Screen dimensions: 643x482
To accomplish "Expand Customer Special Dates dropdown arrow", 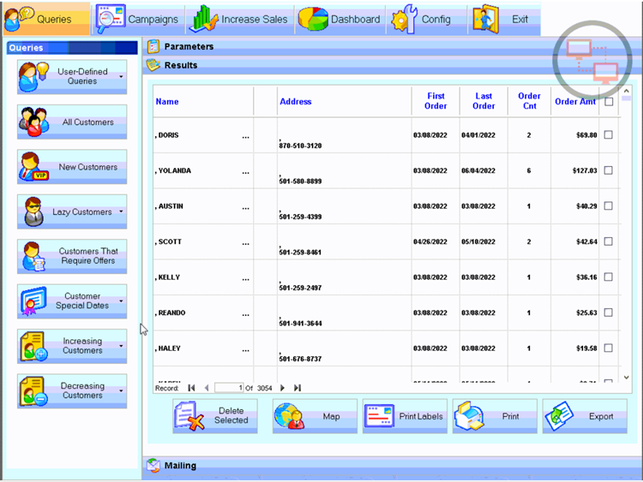I will (121, 301).
